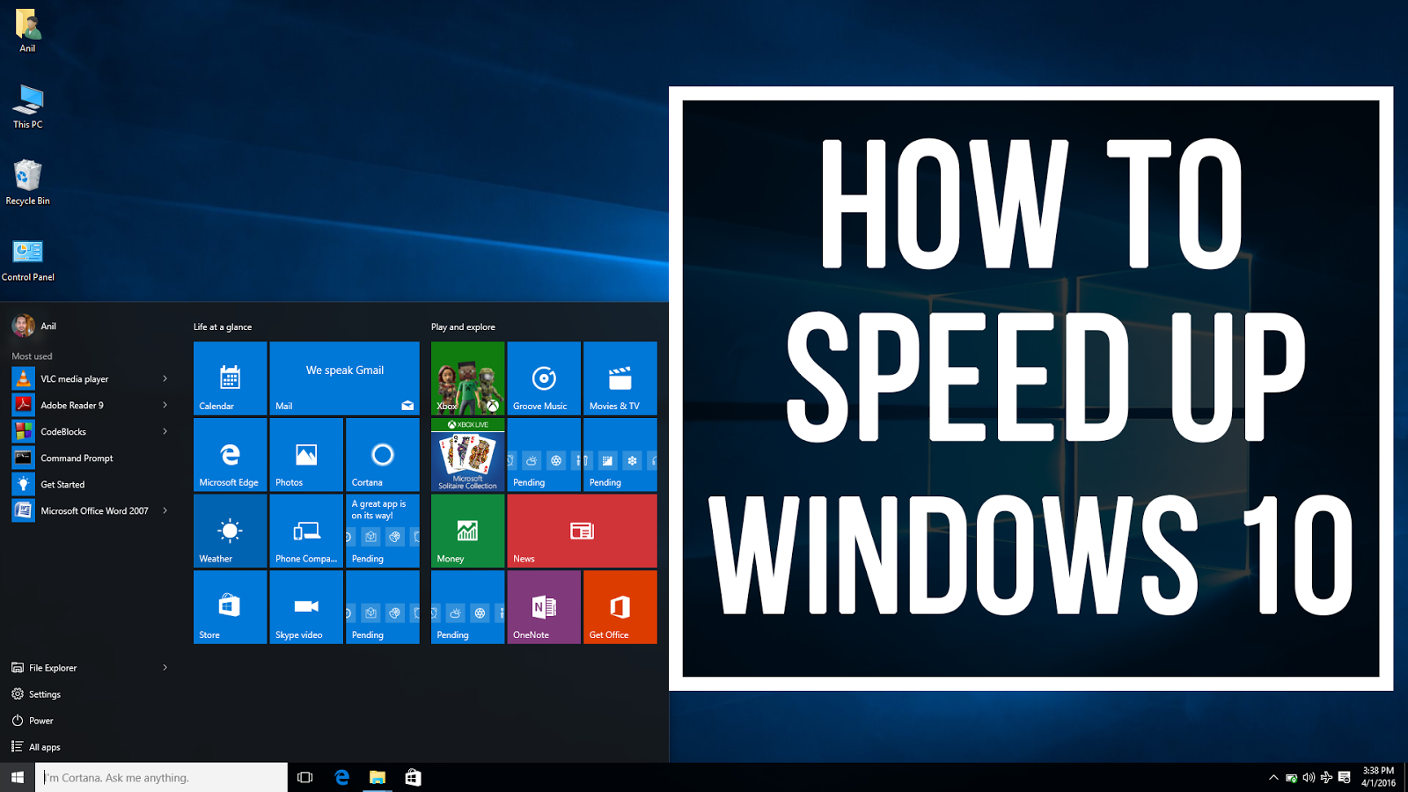
Task: Click the Pending tile below Groove Music
Action: 544,455
